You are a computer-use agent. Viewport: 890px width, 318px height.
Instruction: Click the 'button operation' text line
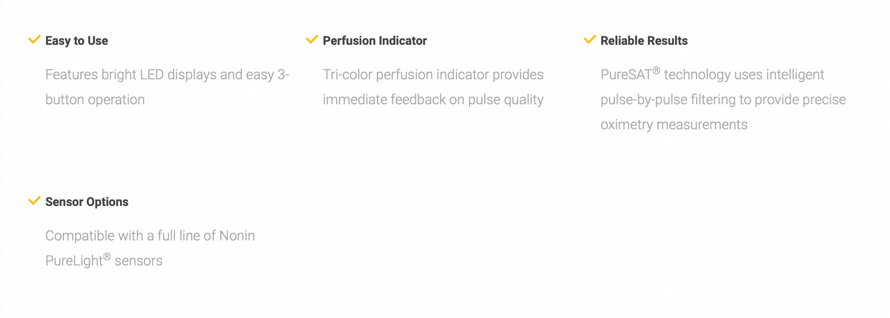pyautogui.click(x=95, y=100)
